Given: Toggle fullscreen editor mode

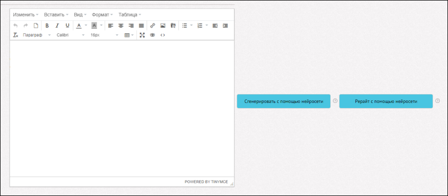Looking at the screenshot, I should tap(142, 35).
